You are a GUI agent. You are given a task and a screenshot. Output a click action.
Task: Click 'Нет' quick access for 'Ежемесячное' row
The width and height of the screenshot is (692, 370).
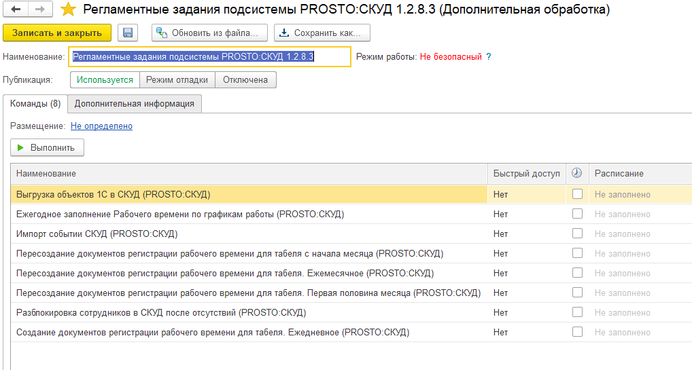pyautogui.click(x=500, y=274)
